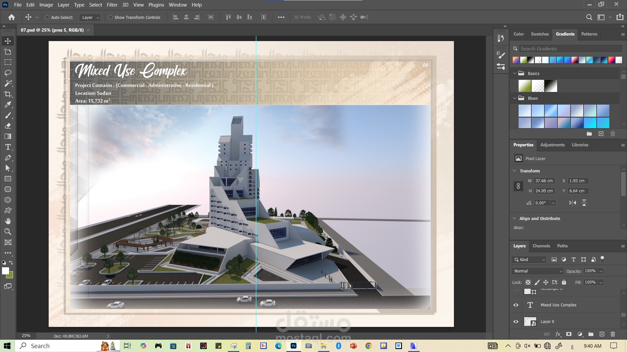Collapse the Transform section
The image size is (627, 352).
click(515, 171)
